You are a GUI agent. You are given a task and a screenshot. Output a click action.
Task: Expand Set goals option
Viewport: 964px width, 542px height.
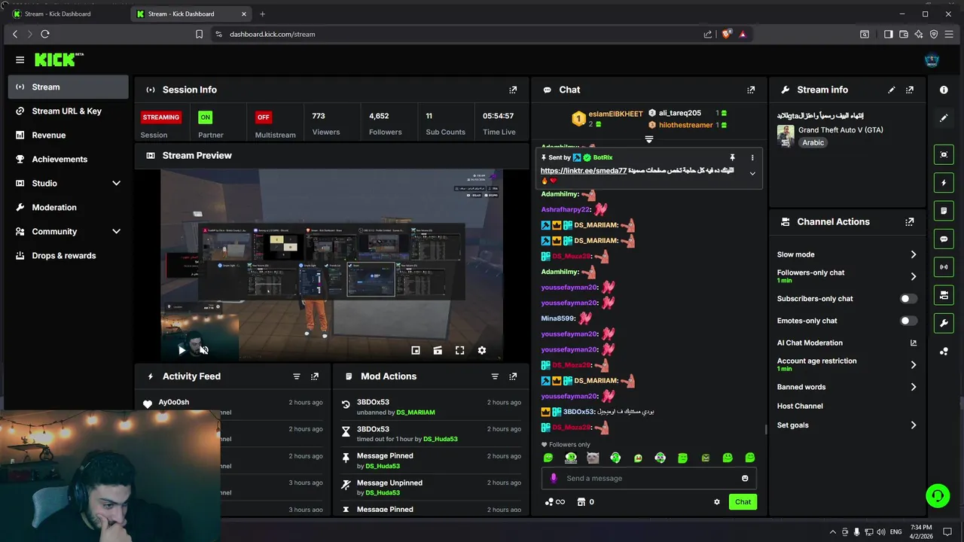tap(914, 425)
